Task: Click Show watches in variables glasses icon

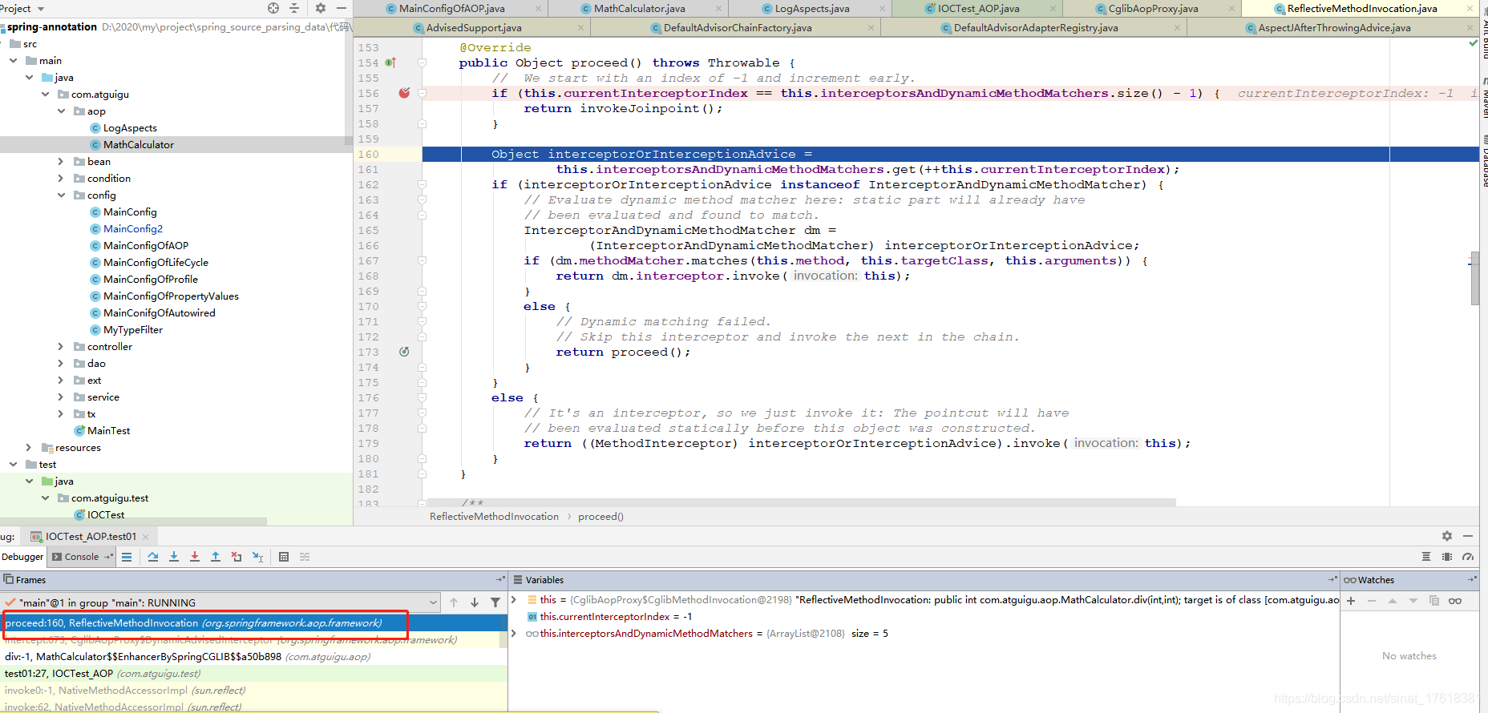Action: click(1455, 601)
